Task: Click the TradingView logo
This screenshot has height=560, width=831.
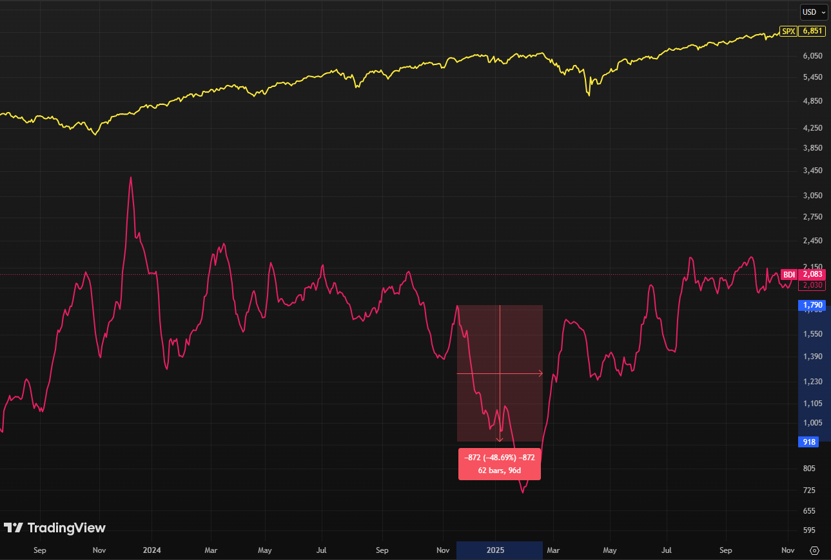Action: click(x=55, y=528)
